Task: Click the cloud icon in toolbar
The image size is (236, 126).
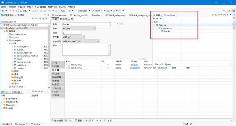Action: click(x=108, y=11)
